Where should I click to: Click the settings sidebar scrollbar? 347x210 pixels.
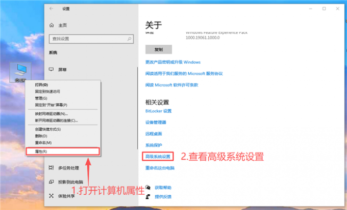(137, 108)
